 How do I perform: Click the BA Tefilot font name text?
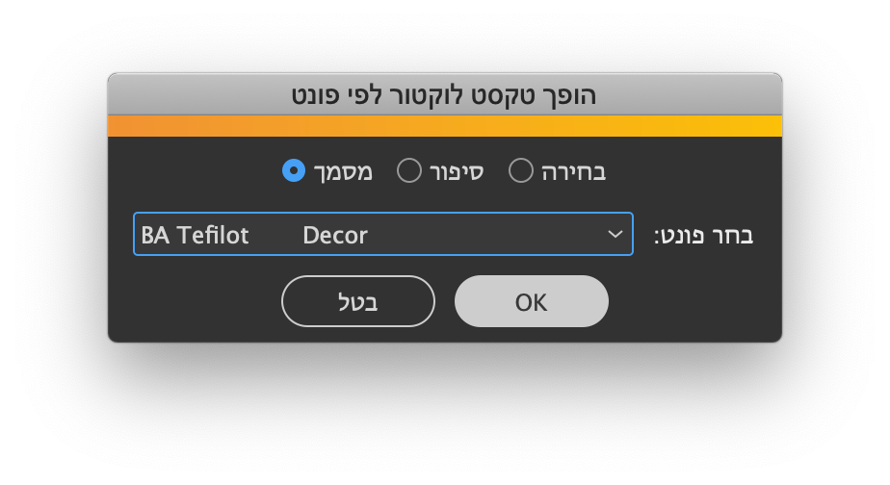click(x=195, y=235)
